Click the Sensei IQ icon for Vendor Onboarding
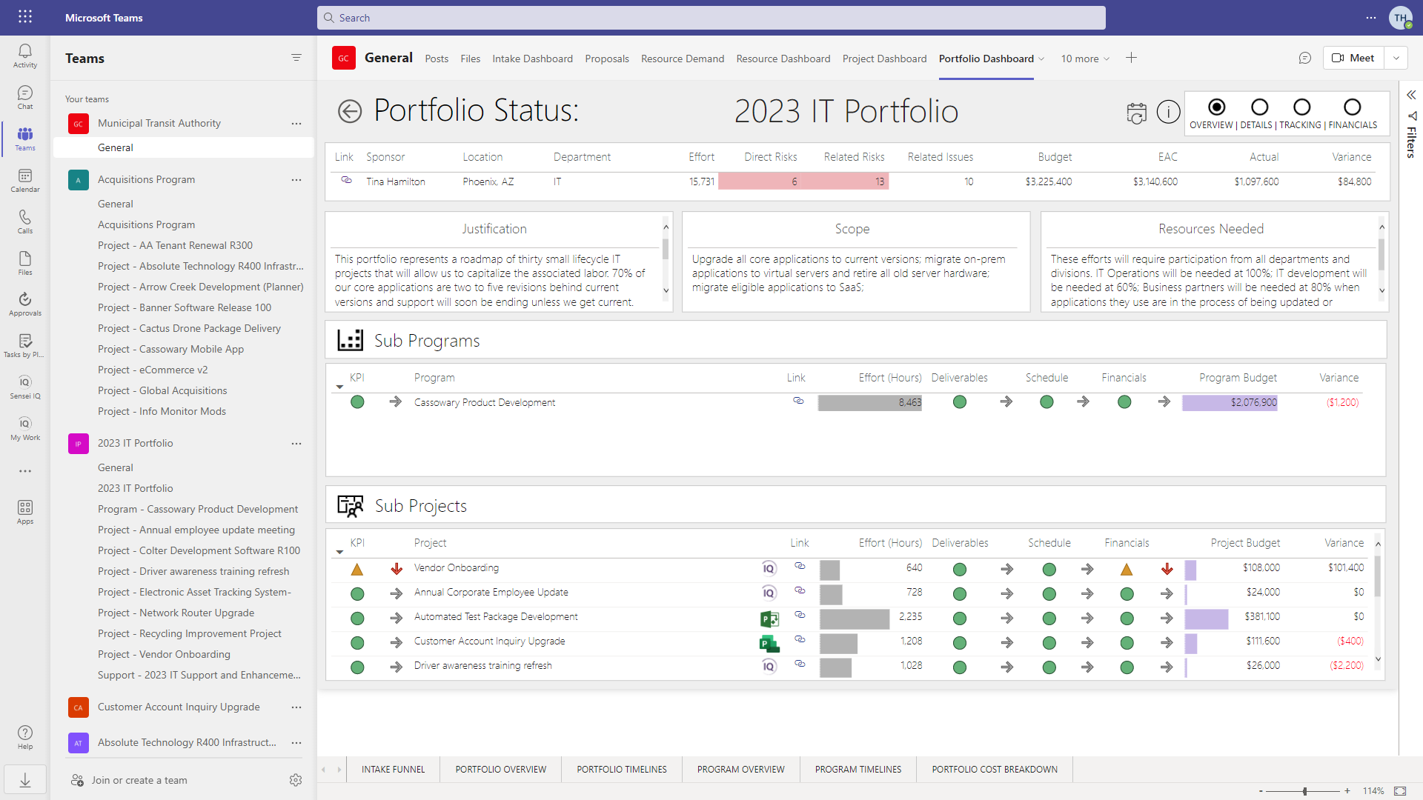The width and height of the screenshot is (1423, 800). (769, 568)
